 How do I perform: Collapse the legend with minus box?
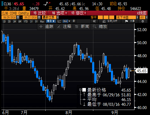coord(80,90)
